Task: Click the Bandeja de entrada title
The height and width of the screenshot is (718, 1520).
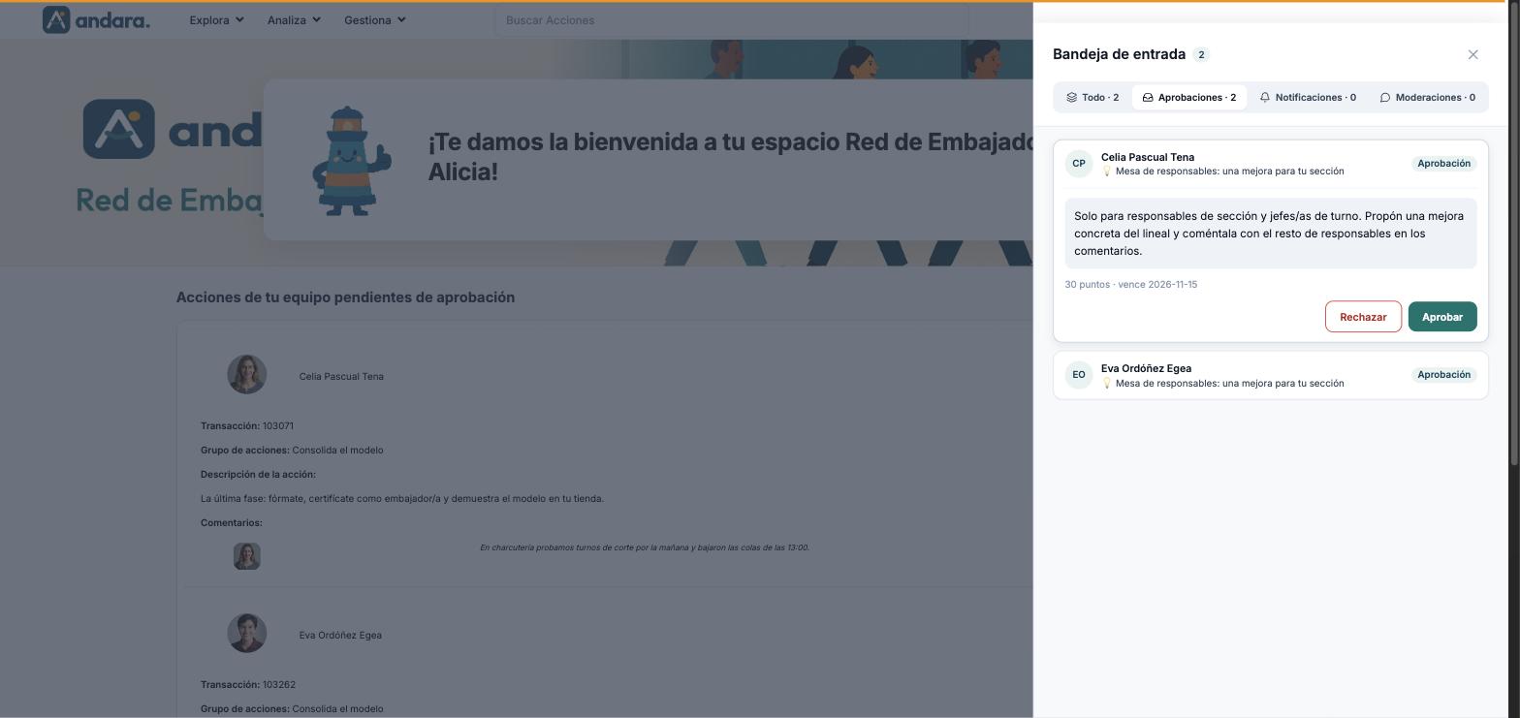Action: (1119, 54)
